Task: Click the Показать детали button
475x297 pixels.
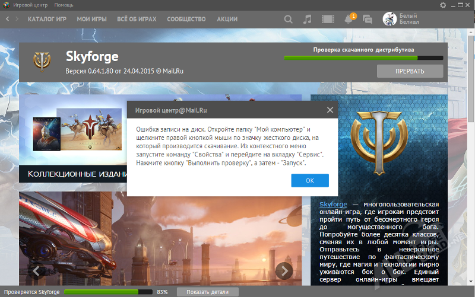Action: 204,292
